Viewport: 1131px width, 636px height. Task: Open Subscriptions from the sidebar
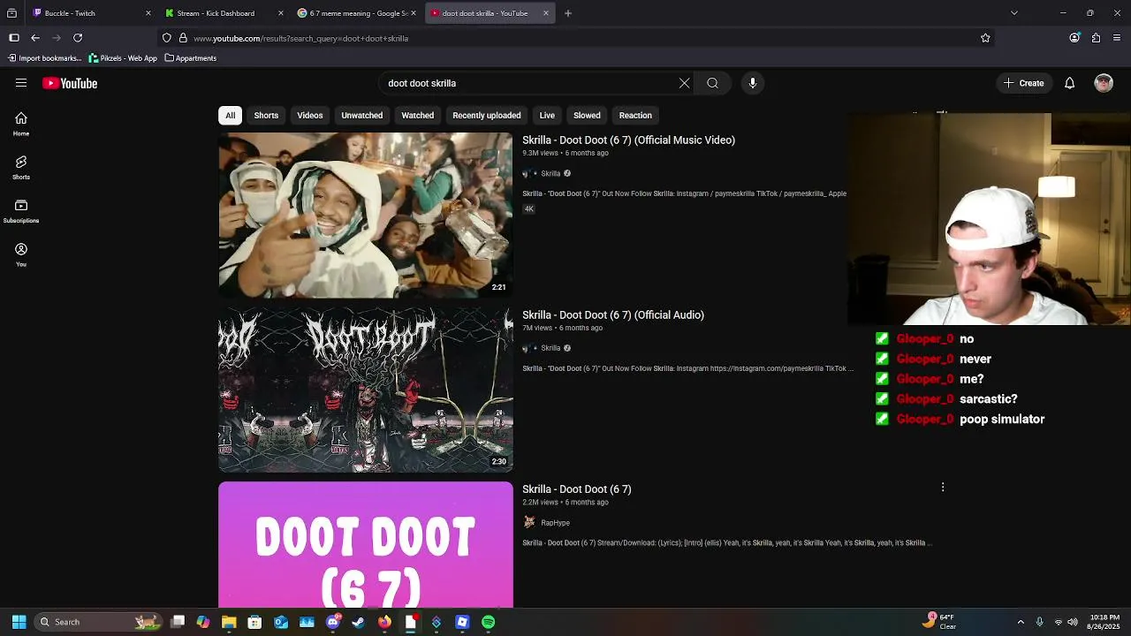pos(21,211)
